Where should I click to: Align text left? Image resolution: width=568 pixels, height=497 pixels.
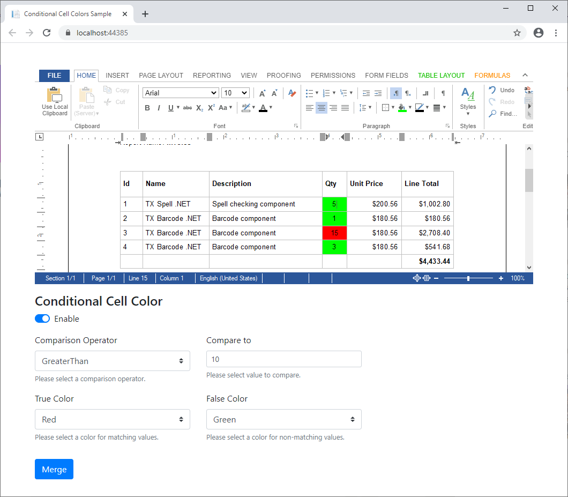[309, 108]
